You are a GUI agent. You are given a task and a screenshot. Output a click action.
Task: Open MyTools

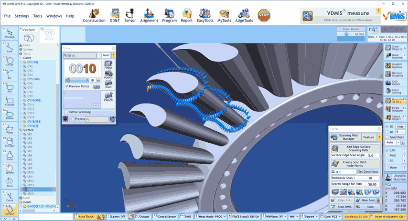(x=224, y=16)
